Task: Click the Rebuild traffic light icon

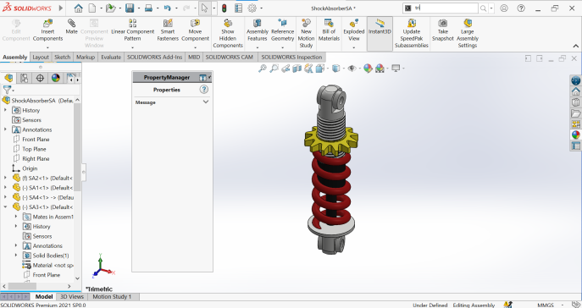Action: click(x=224, y=8)
